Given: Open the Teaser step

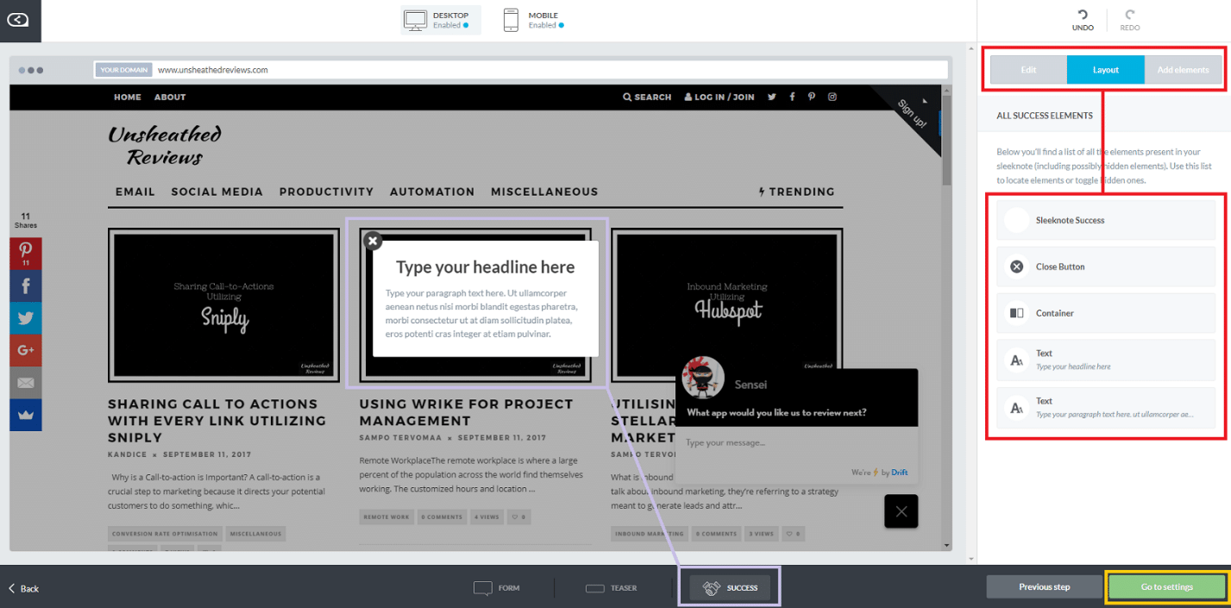Looking at the screenshot, I should click(611, 588).
